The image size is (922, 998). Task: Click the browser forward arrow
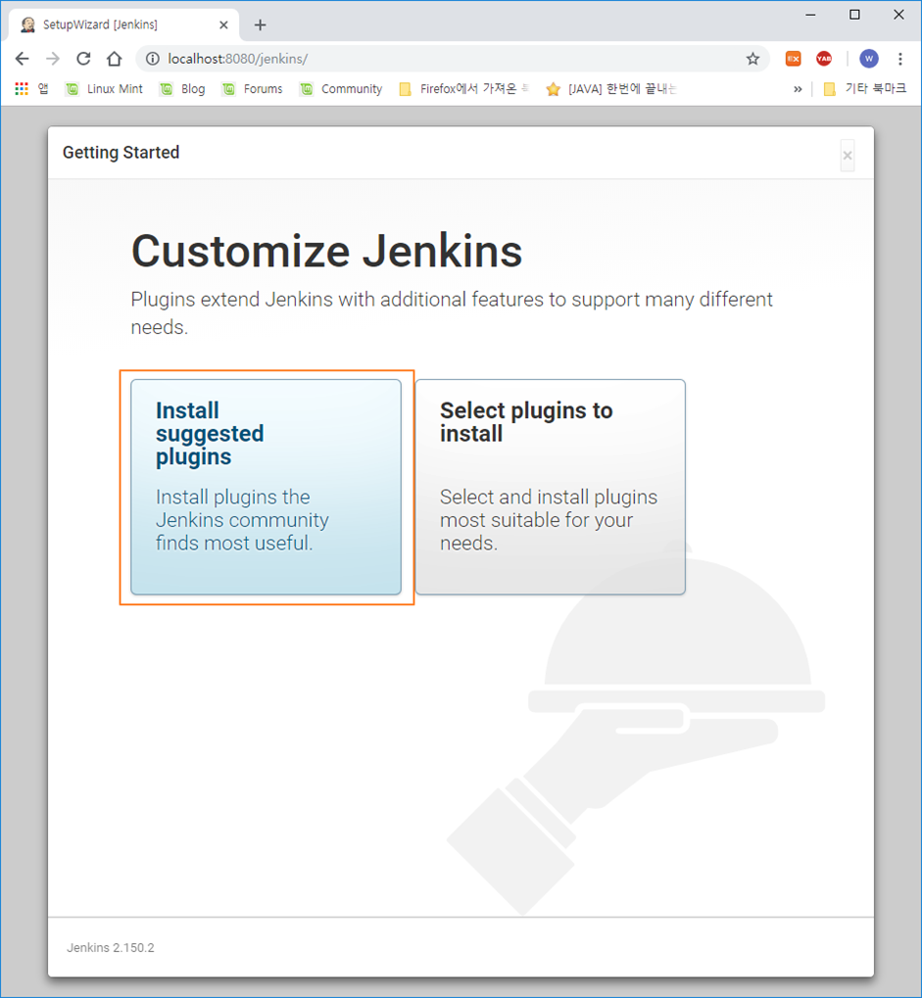coord(53,59)
